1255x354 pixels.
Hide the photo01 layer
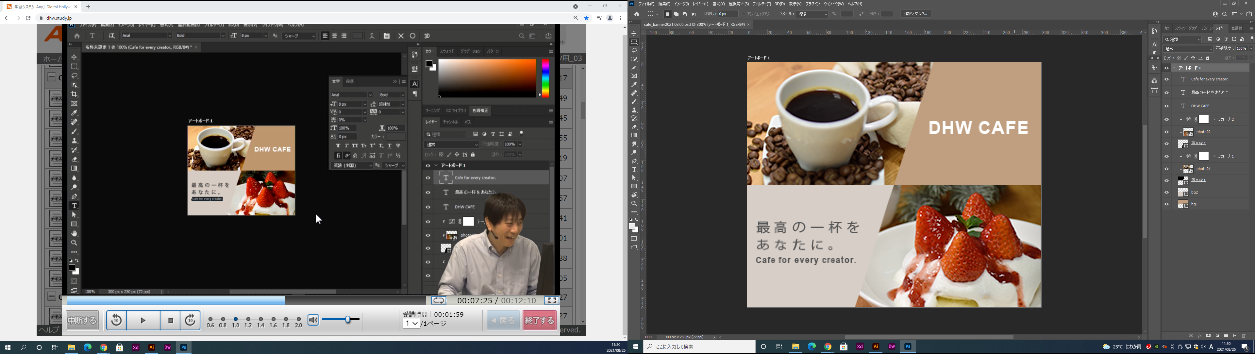click(1166, 169)
